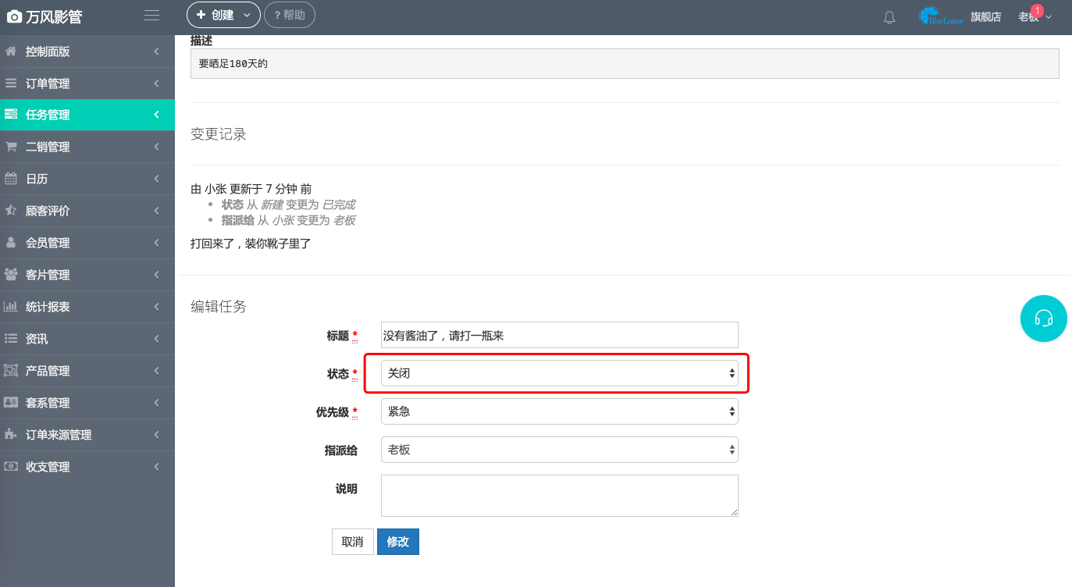The height and width of the screenshot is (587, 1072).
Task: Open the 指派给 dropdown showing 老板
Action: [559, 450]
